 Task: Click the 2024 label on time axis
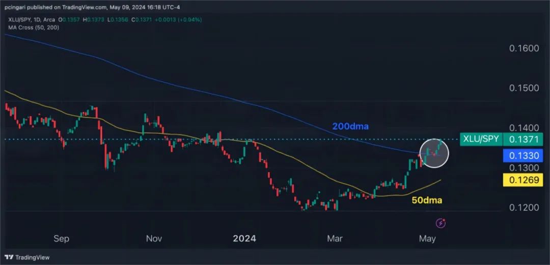(x=244, y=239)
